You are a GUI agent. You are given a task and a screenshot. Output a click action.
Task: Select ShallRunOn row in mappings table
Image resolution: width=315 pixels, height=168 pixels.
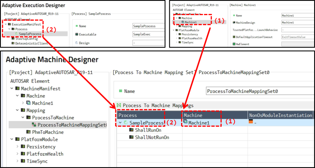click(148, 130)
